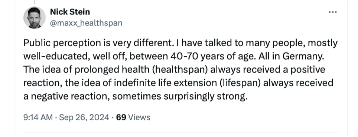This screenshot has width=358, height=137.
Task: Click the 9:14 AM timestamp
Action: point(38,117)
